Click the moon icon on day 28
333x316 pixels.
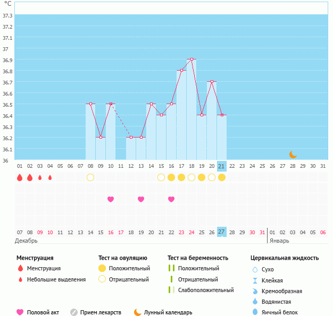click(x=293, y=154)
